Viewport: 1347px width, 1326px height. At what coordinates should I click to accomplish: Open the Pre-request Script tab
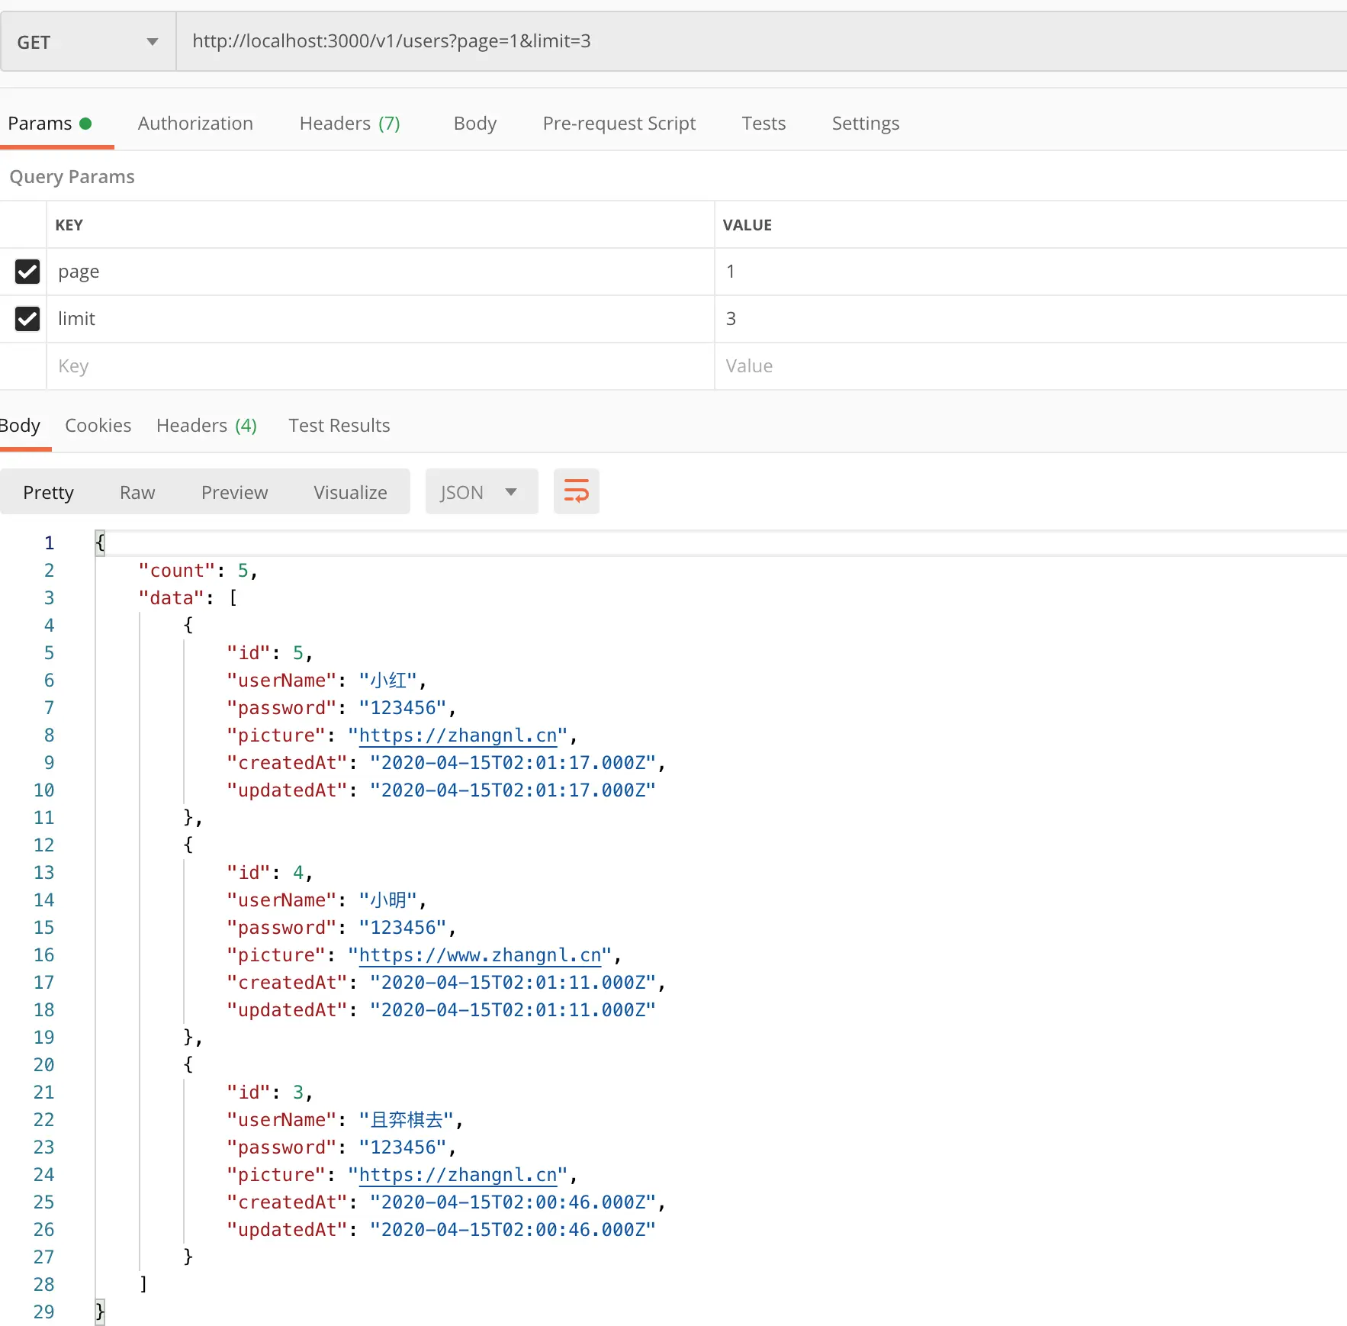(619, 124)
